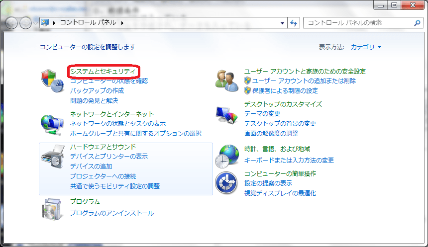Minimize the Control Panel window
This screenshot has width=428, height=247.
pyautogui.click(x=381, y=5)
